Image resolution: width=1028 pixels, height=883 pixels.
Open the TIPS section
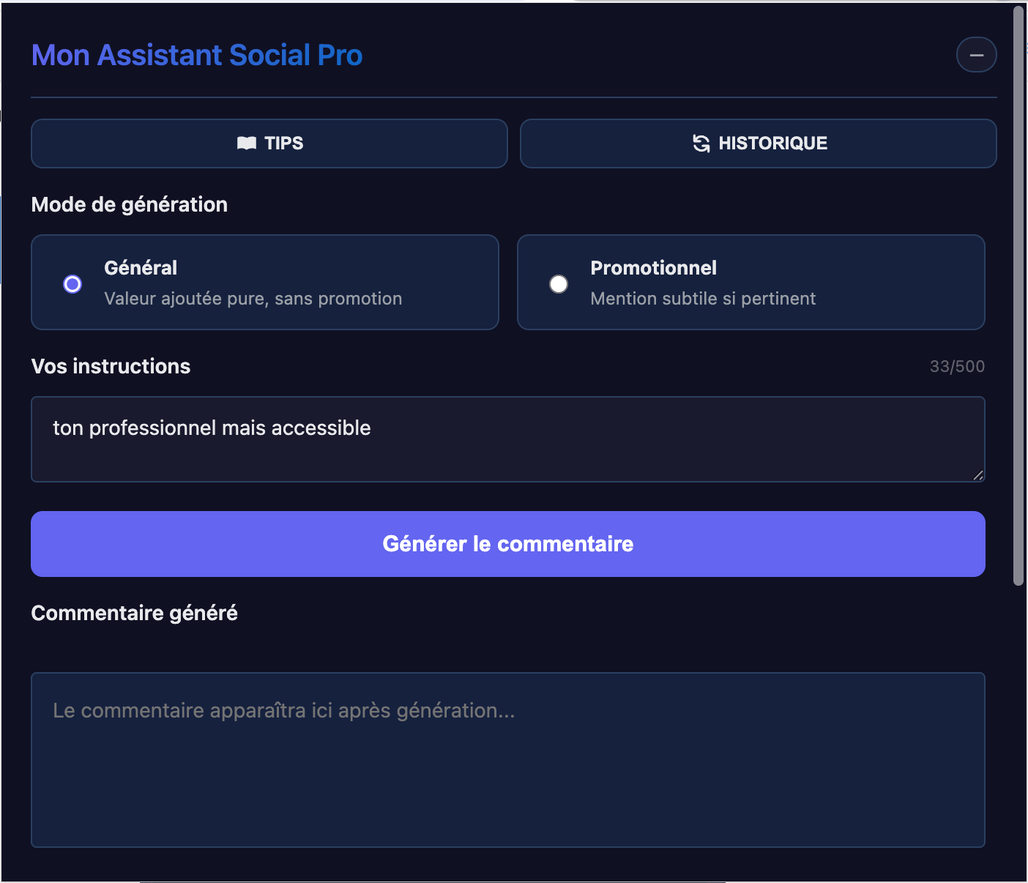269,144
